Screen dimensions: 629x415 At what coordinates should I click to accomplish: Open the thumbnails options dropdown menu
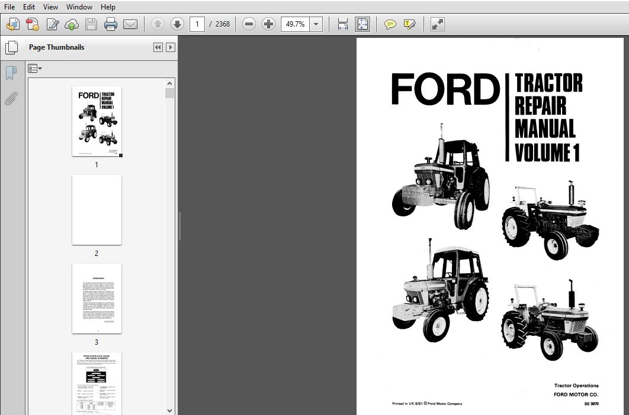[x=35, y=69]
